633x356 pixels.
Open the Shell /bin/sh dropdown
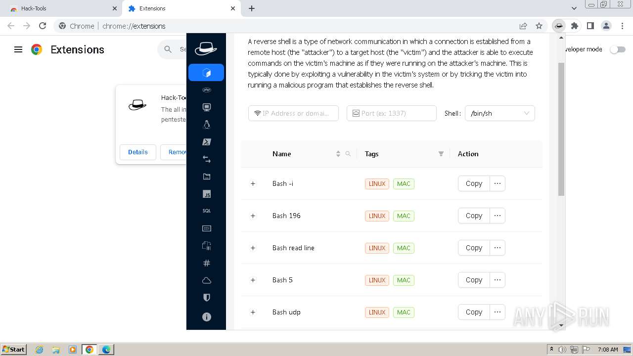coord(499,113)
